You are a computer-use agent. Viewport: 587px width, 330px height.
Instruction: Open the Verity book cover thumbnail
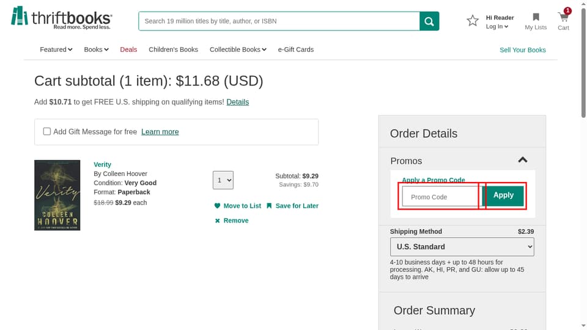[57, 196]
